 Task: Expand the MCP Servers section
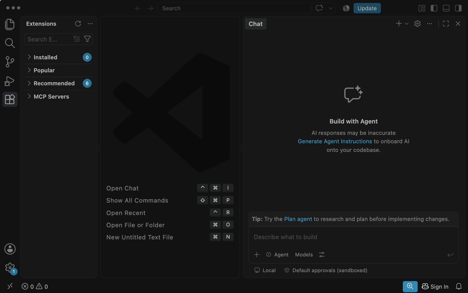point(58,96)
